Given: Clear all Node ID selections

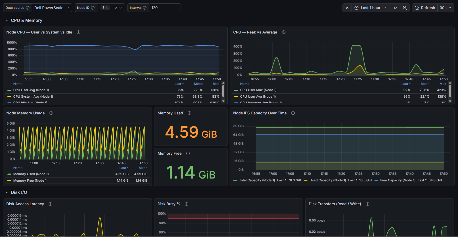Looking at the screenshot, I should (116, 8).
